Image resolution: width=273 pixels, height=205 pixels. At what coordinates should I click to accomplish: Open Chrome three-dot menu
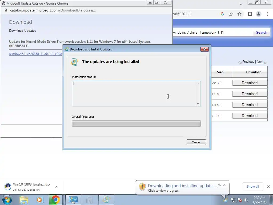coord(267,14)
